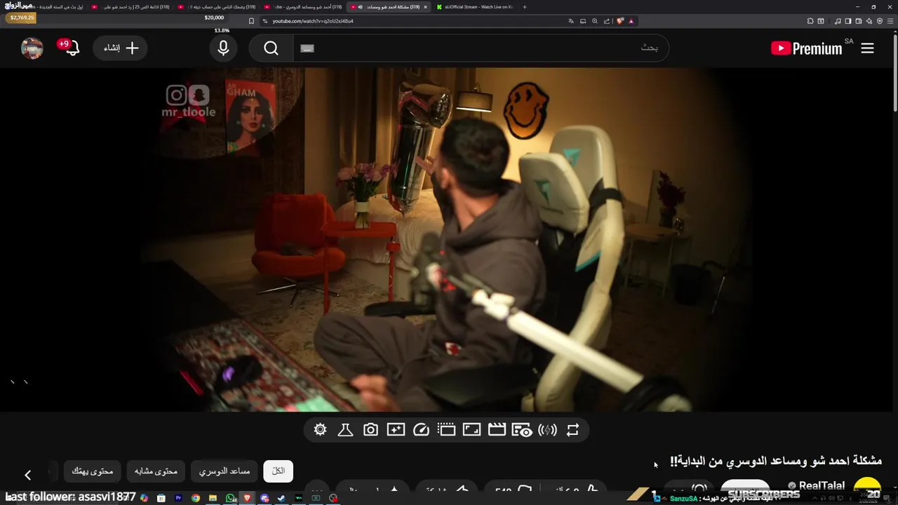The height and width of the screenshot is (505, 898).
Task: Switch to the Kick stream browser tab
Action: pyautogui.click(x=475, y=7)
